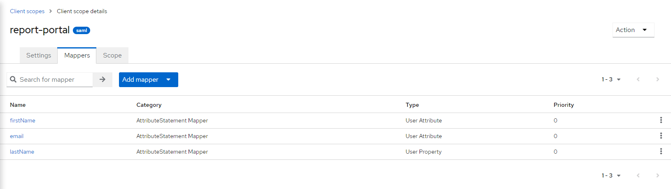Focus the Search for mapper field
The height and width of the screenshot is (189, 671).
coord(54,80)
